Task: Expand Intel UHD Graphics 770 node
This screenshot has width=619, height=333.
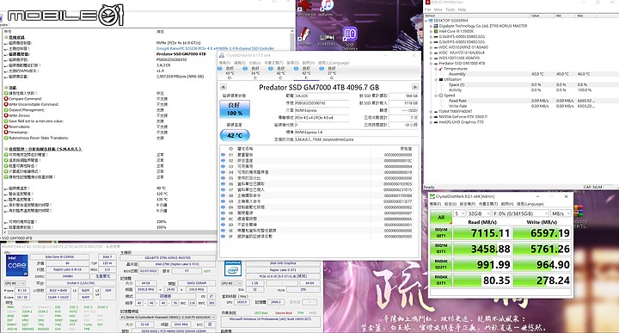Action: (431, 122)
